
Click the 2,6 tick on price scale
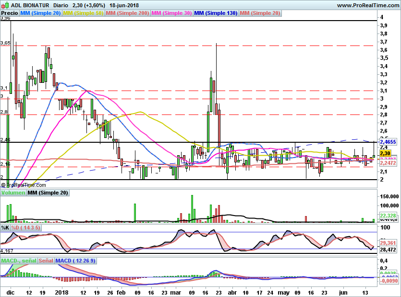tap(383, 131)
